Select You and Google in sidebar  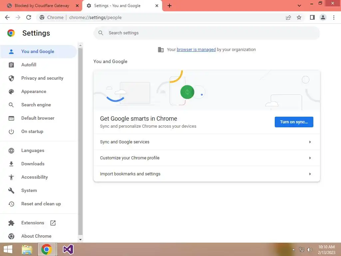(x=39, y=52)
